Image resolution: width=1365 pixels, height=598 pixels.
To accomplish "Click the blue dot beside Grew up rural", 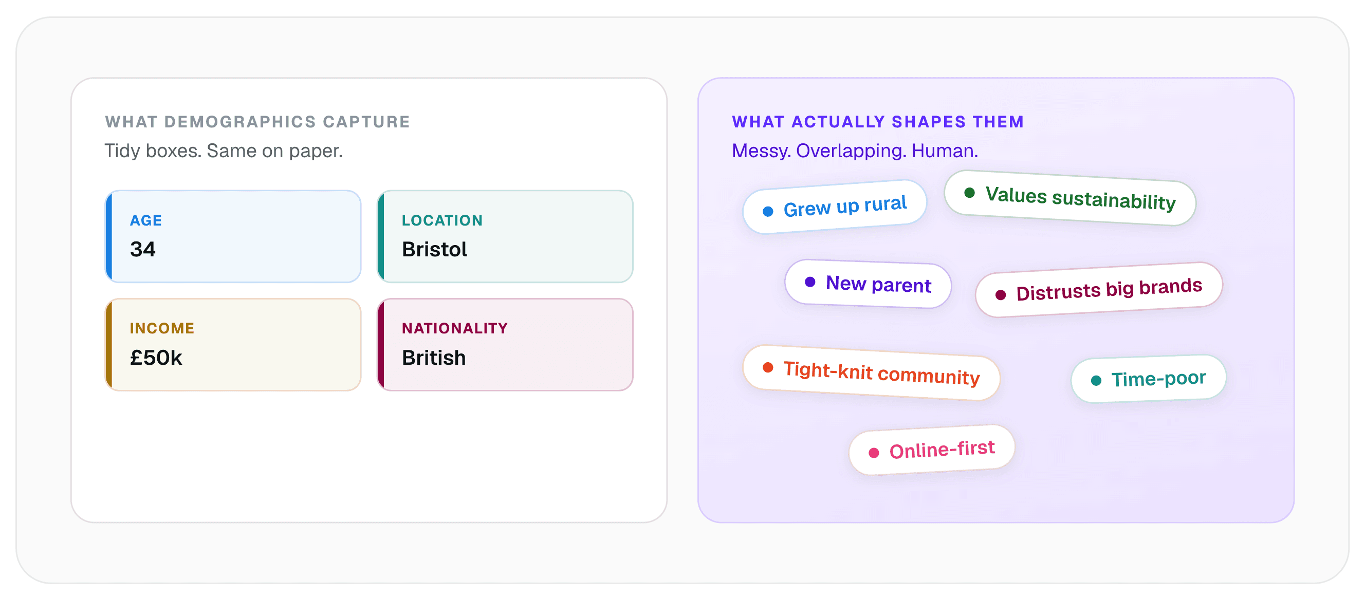I will pos(768,211).
